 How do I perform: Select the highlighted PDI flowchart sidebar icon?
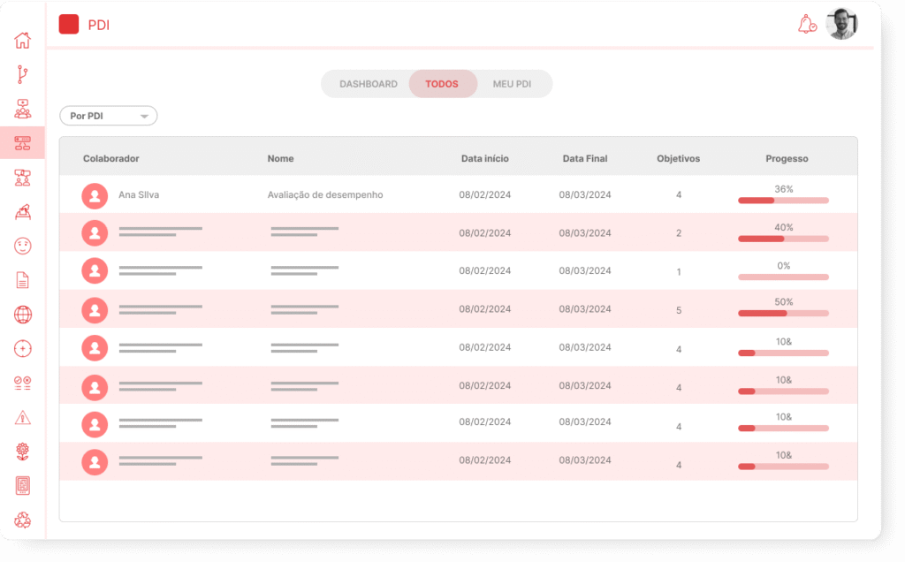(22, 142)
